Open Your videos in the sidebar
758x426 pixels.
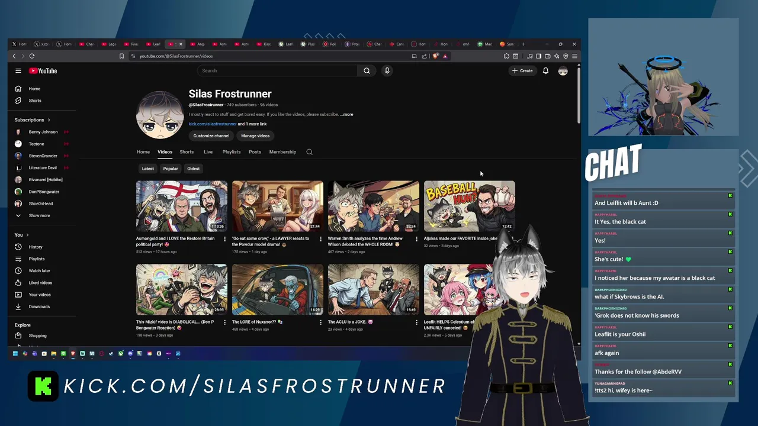33,295
